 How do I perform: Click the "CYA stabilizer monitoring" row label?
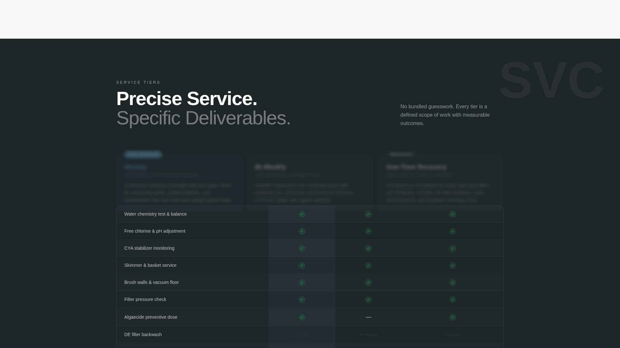pyautogui.click(x=149, y=248)
